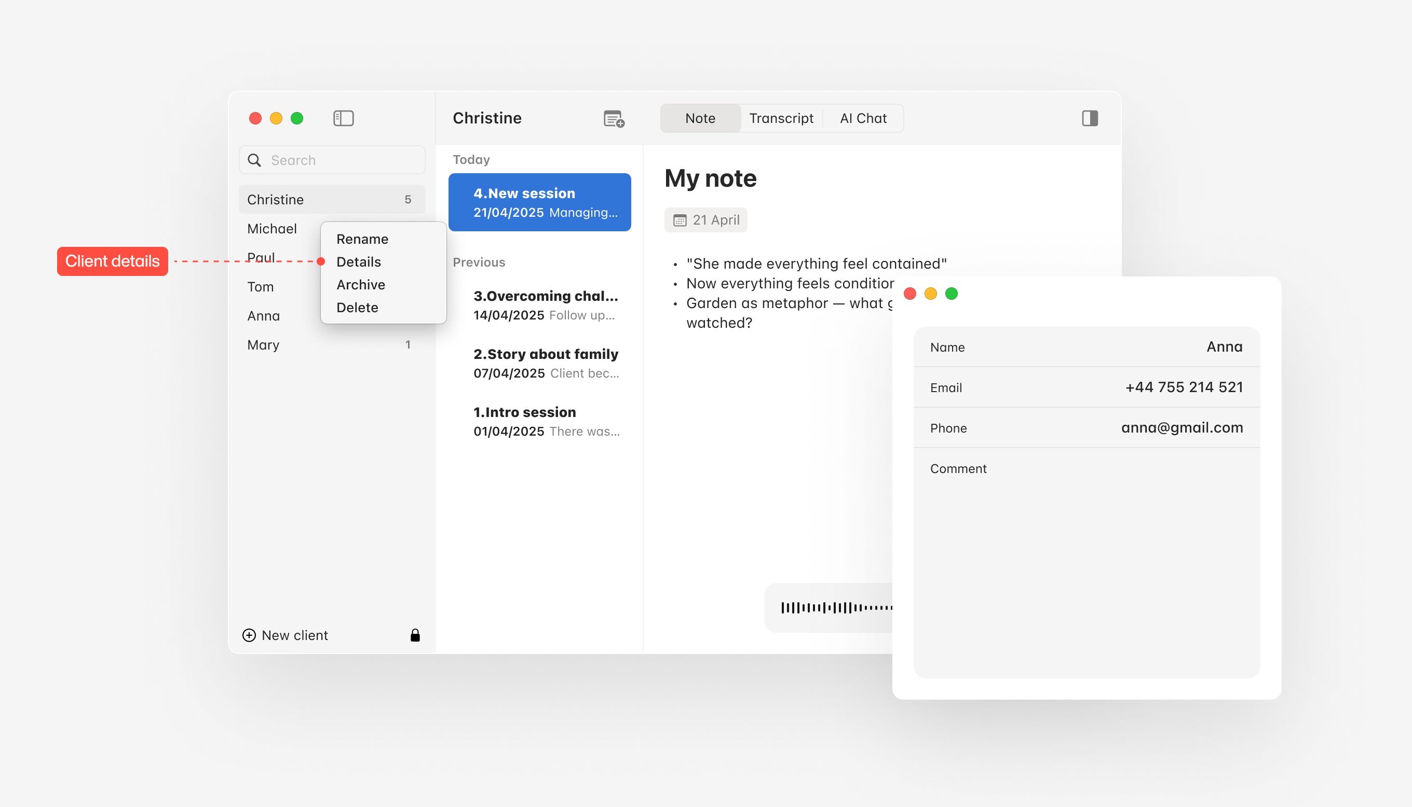Choose Details from the context menu
Image resolution: width=1412 pixels, height=807 pixels.
click(358, 261)
